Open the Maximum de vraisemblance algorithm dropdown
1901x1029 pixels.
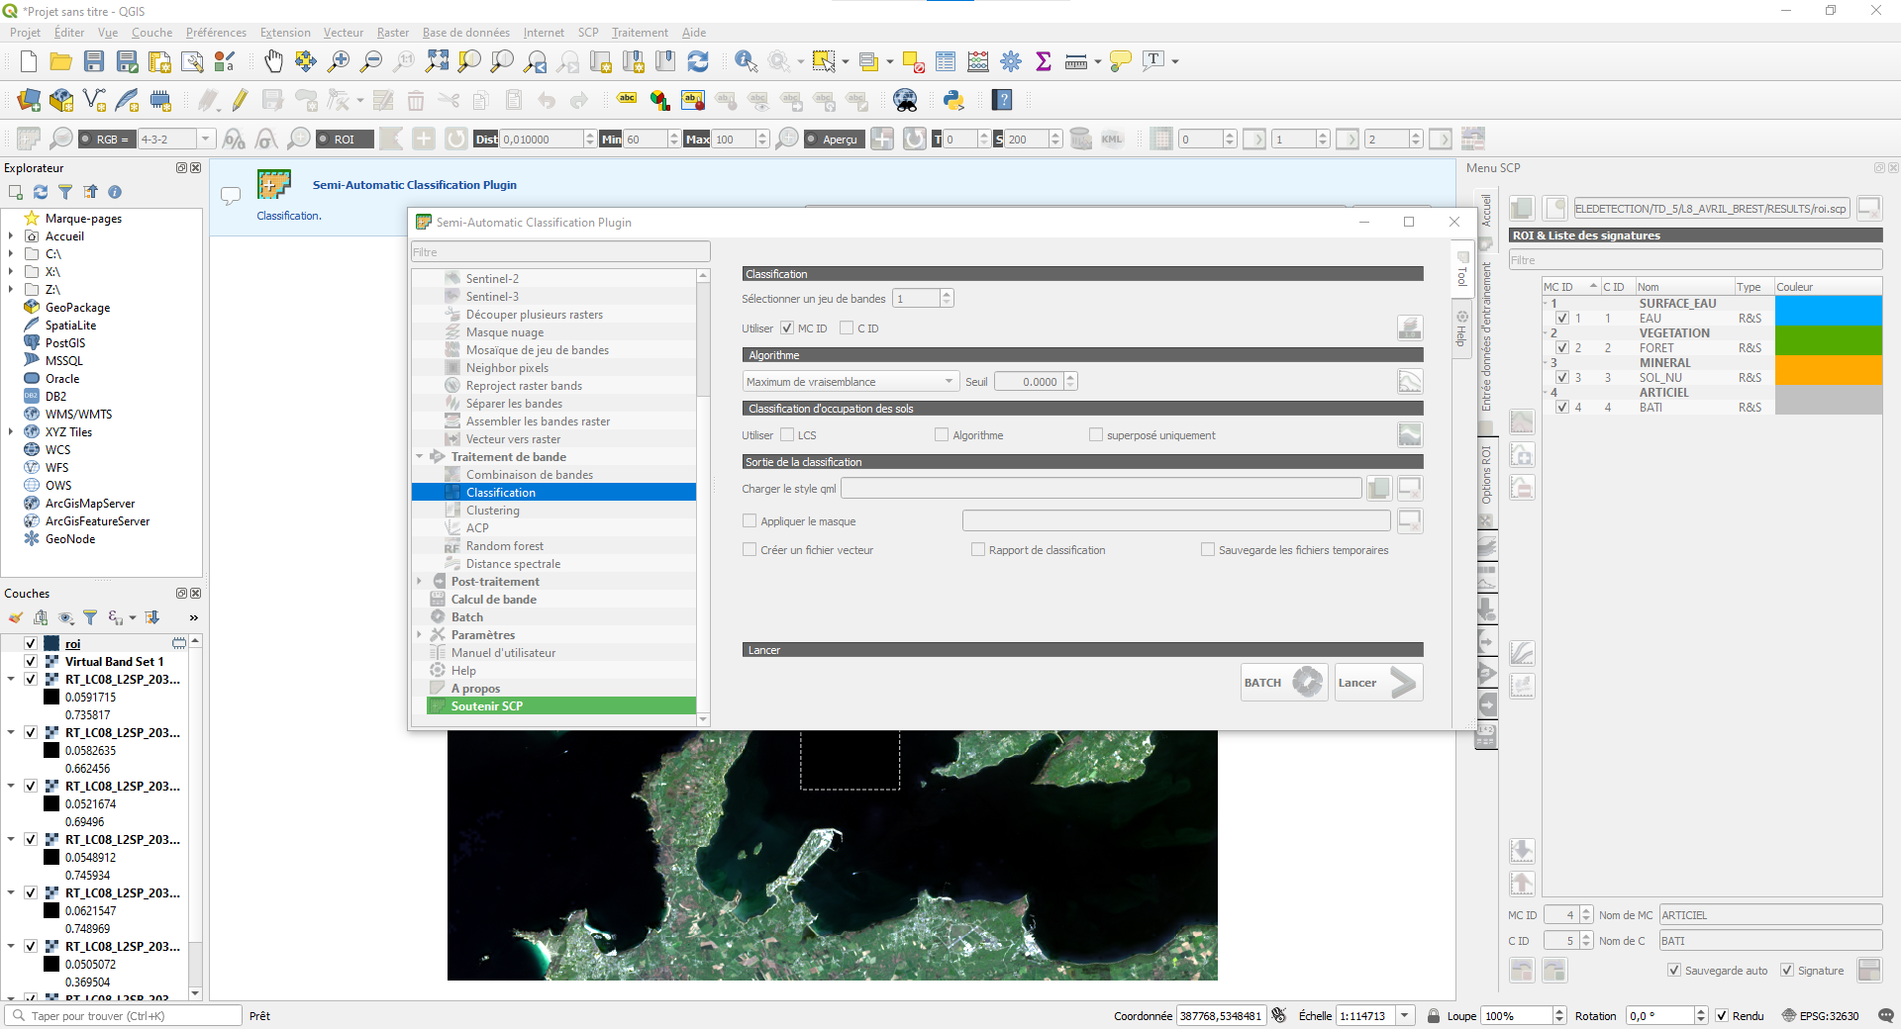pyautogui.click(x=850, y=382)
